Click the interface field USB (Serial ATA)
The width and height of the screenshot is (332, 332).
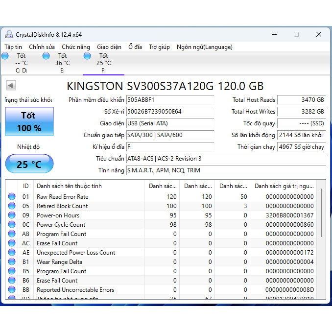click(170, 123)
